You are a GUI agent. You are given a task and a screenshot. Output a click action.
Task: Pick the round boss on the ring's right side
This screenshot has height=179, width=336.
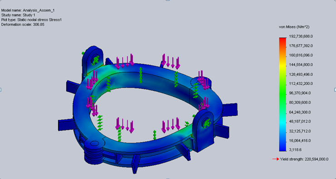click(202, 80)
